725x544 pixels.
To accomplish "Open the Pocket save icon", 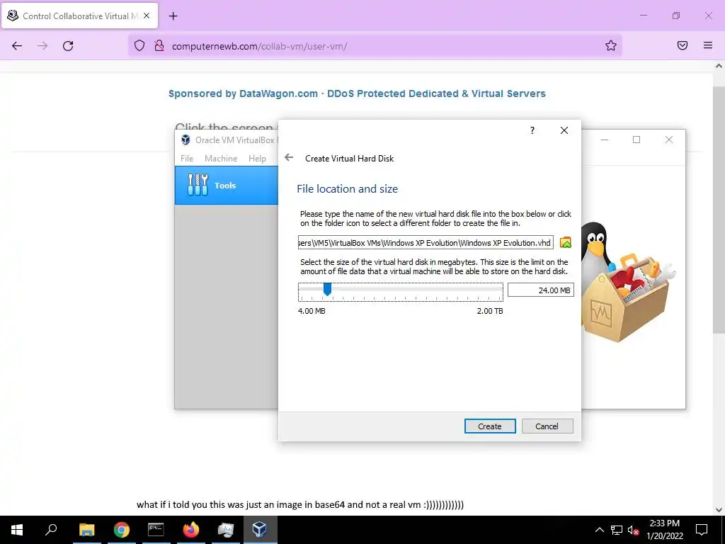I will (x=683, y=45).
